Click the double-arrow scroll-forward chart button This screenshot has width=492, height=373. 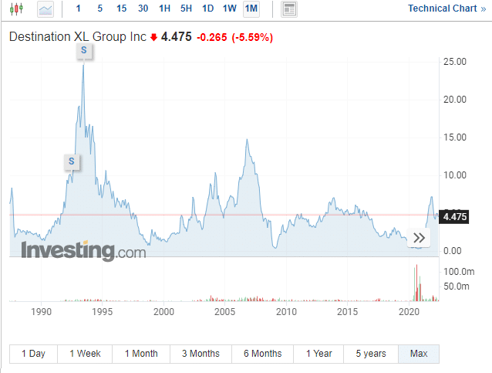pos(419,238)
